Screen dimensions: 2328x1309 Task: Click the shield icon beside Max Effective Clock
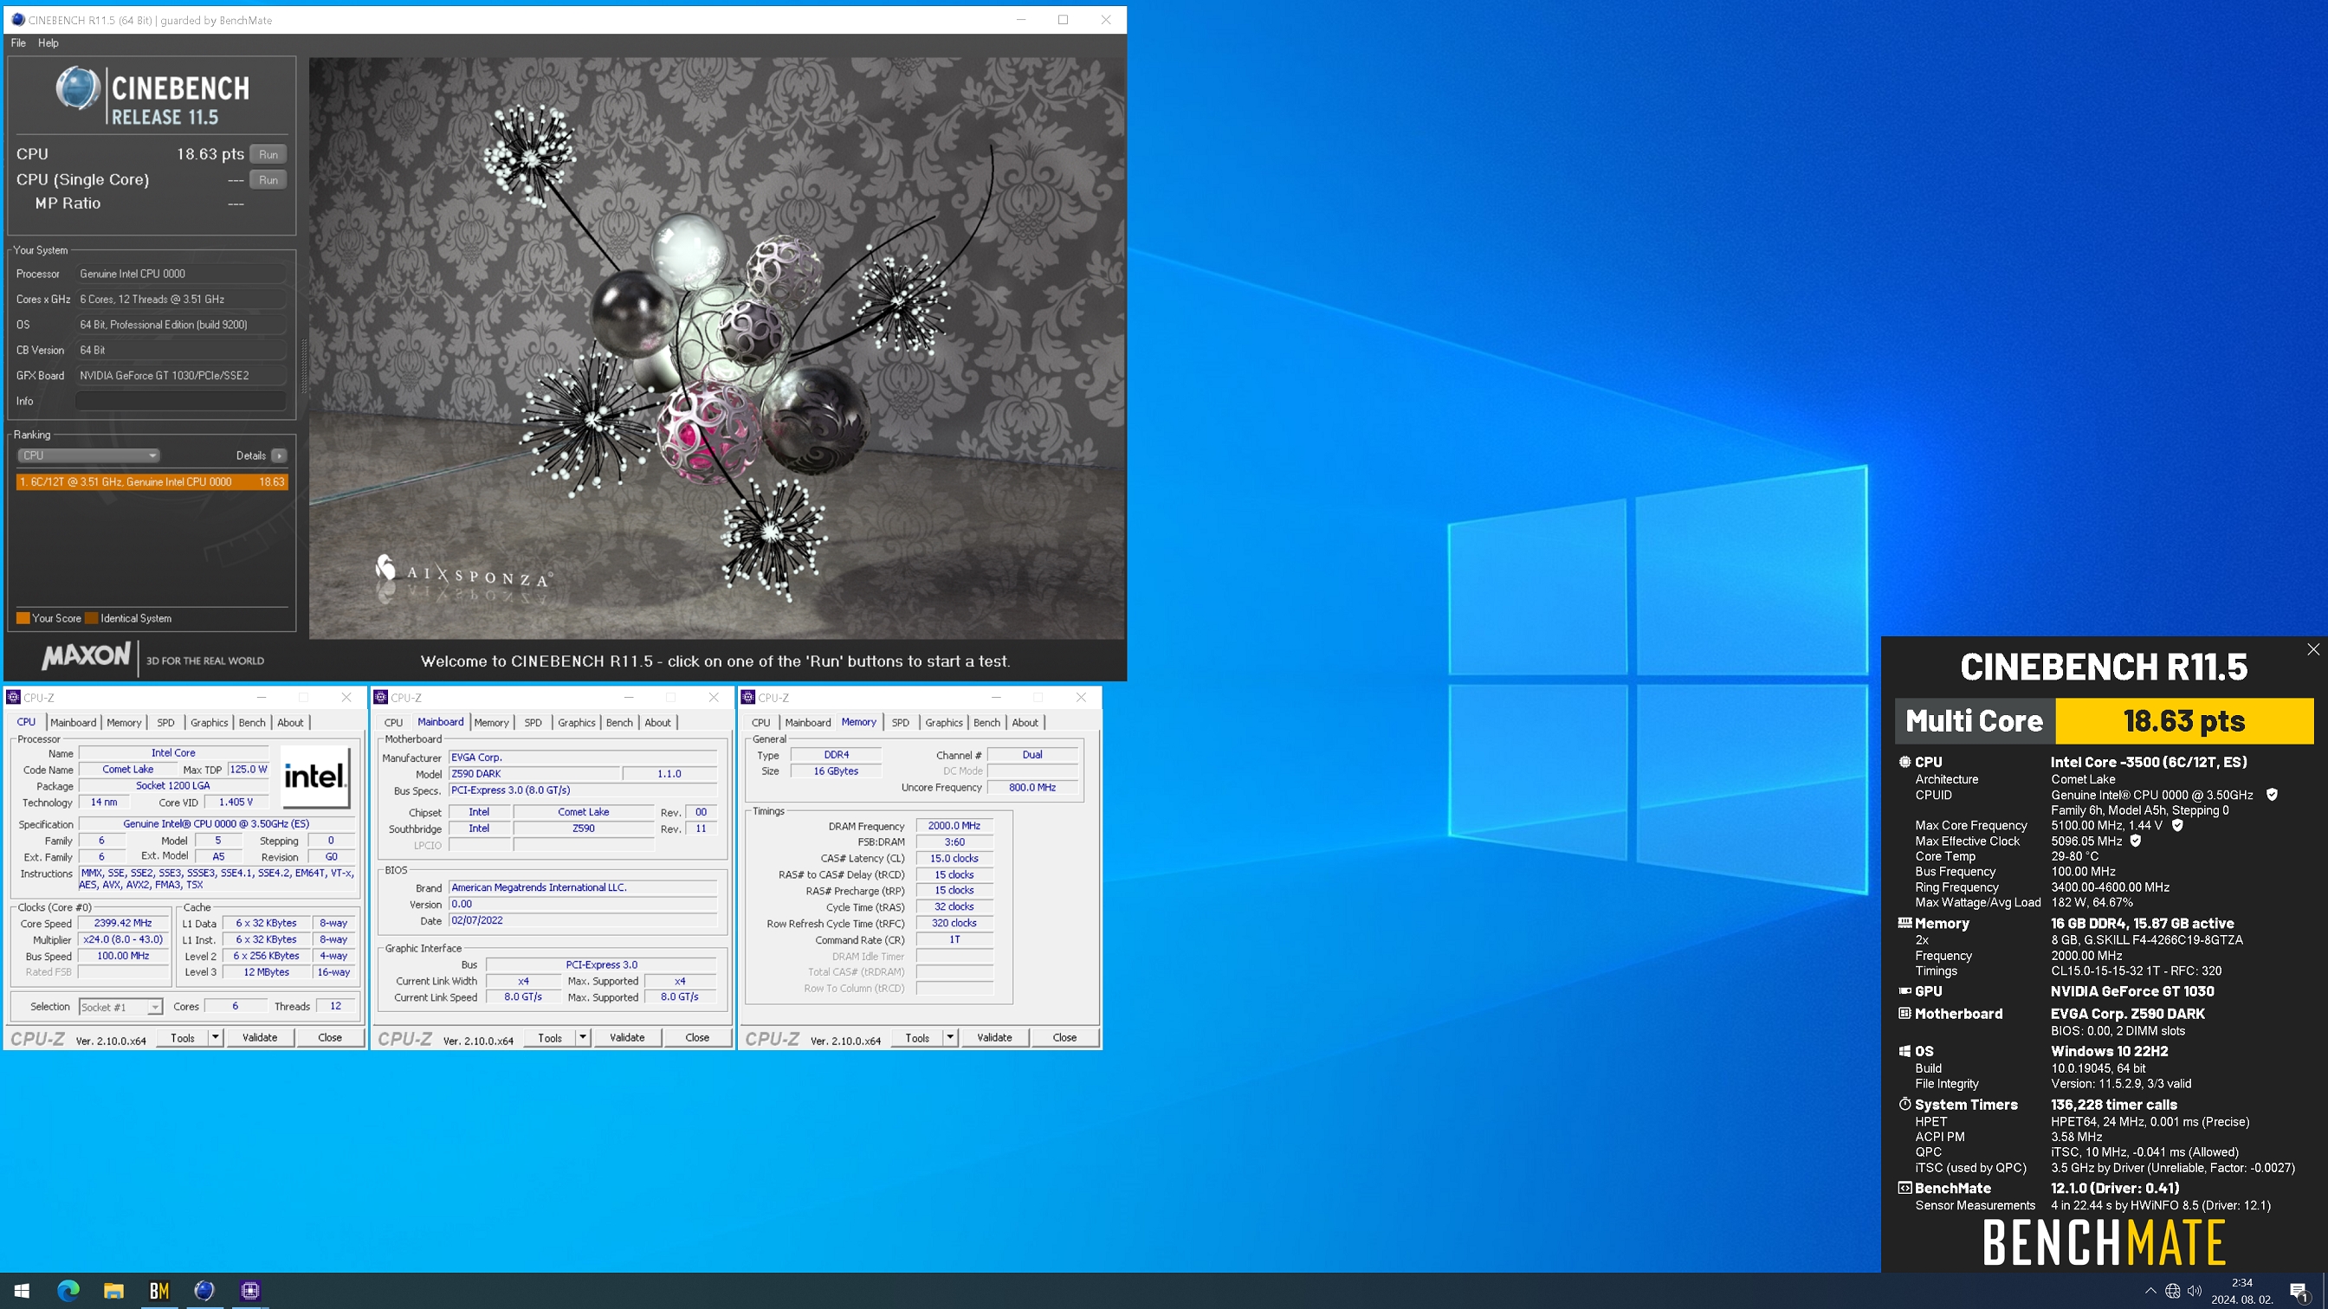2136,841
